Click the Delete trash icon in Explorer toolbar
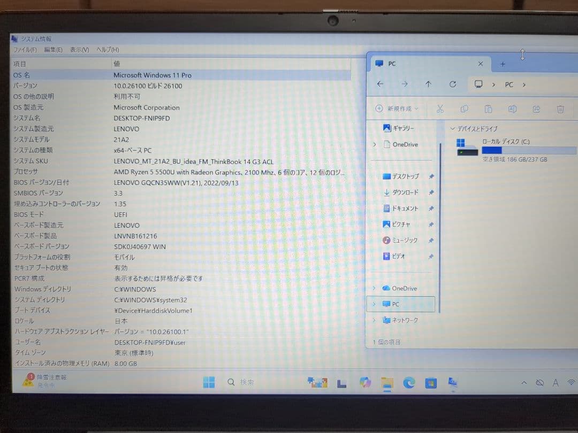578x433 pixels. tap(560, 109)
